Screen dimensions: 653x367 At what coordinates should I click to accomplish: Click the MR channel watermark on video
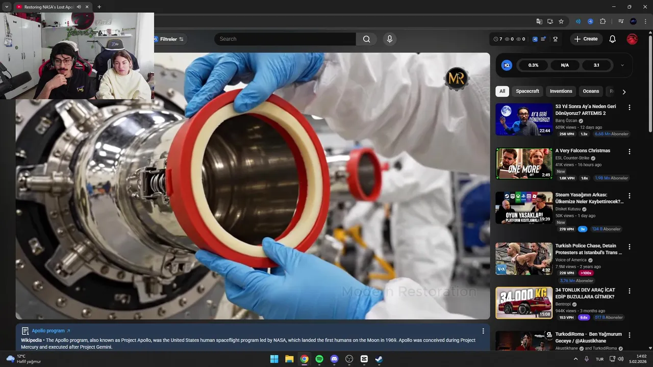pyautogui.click(x=457, y=78)
